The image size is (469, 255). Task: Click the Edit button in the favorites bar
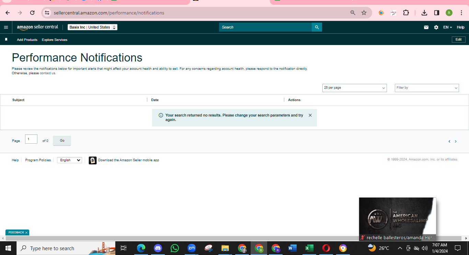[459, 40]
